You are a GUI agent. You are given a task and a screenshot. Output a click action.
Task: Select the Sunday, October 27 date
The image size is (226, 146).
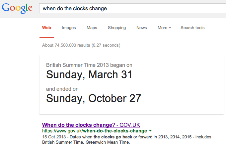(94, 99)
